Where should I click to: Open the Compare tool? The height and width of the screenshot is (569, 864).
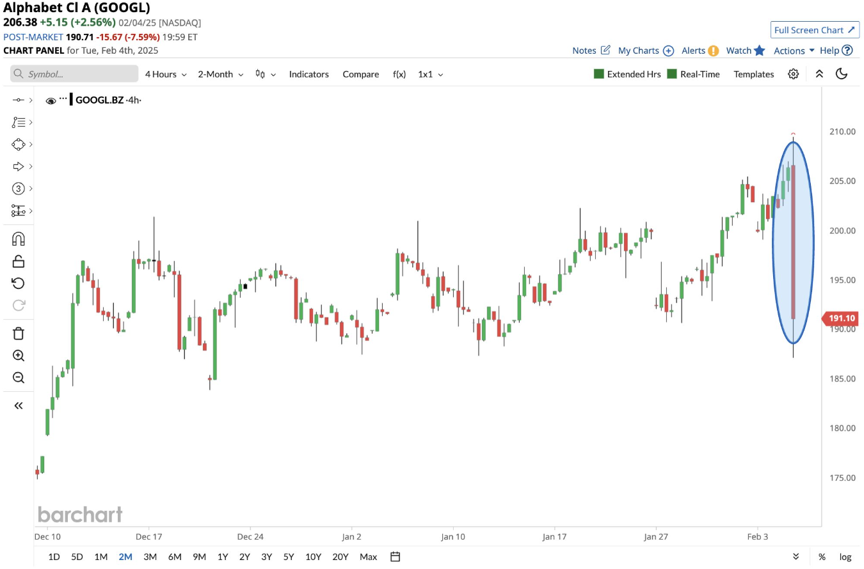[x=361, y=74]
